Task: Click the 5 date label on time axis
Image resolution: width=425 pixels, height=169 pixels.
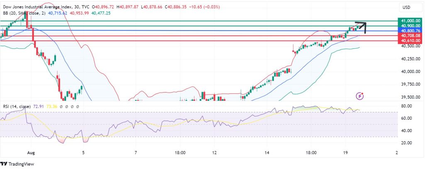Action: [83, 152]
